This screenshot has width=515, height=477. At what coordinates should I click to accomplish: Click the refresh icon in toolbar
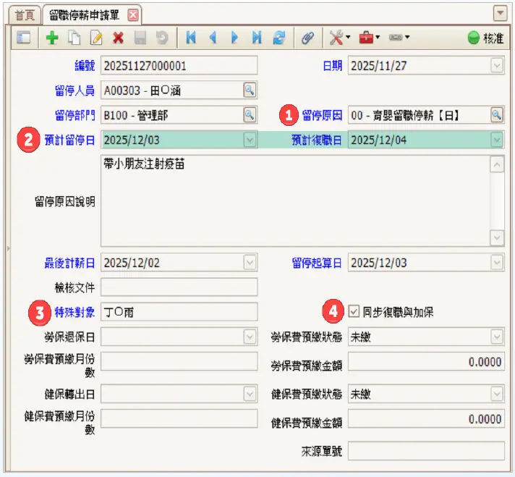pos(279,38)
